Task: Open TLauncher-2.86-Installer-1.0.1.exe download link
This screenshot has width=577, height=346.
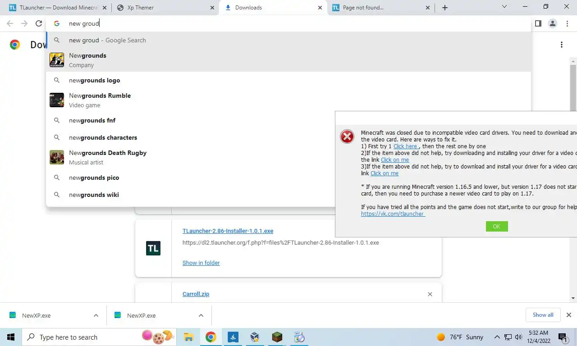Action: (x=228, y=231)
